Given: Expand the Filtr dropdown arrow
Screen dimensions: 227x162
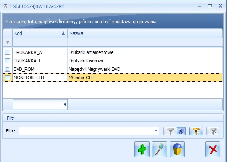Looking at the screenshot, I should pos(156,131).
